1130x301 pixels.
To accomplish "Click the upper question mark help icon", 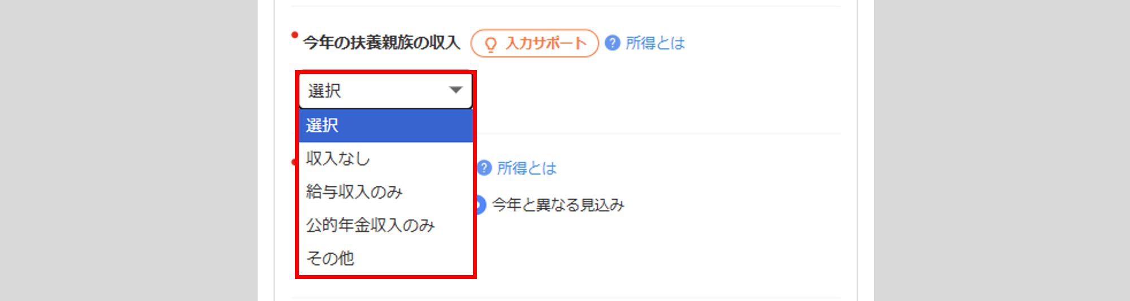I will click(612, 43).
